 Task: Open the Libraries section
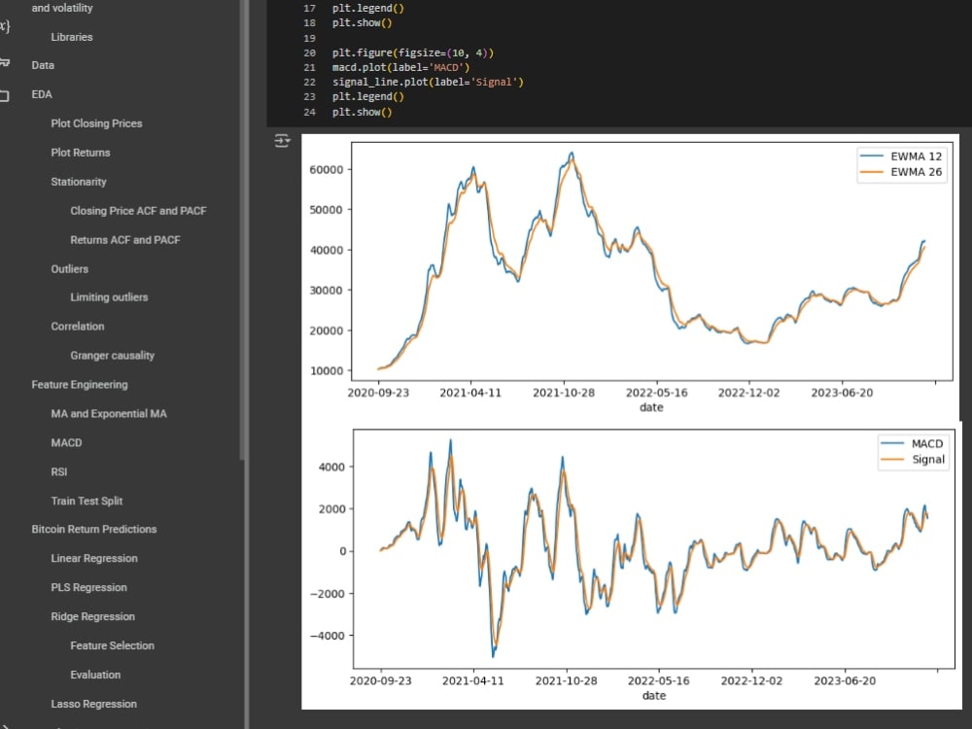point(72,37)
